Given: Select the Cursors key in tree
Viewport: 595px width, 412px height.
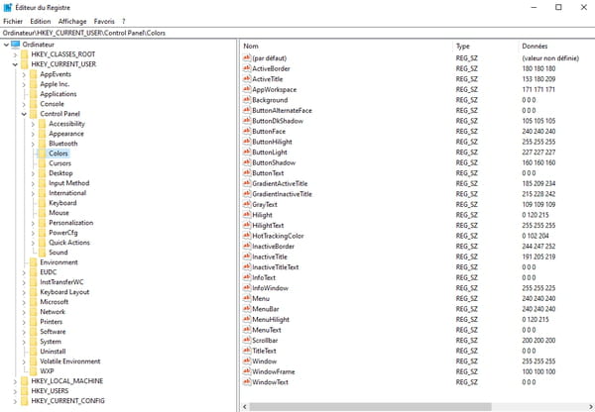Looking at the screenshot, I should pyautogui.click(x=59, y=163).
